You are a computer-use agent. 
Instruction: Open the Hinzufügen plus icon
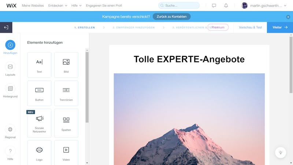(10, 45)
